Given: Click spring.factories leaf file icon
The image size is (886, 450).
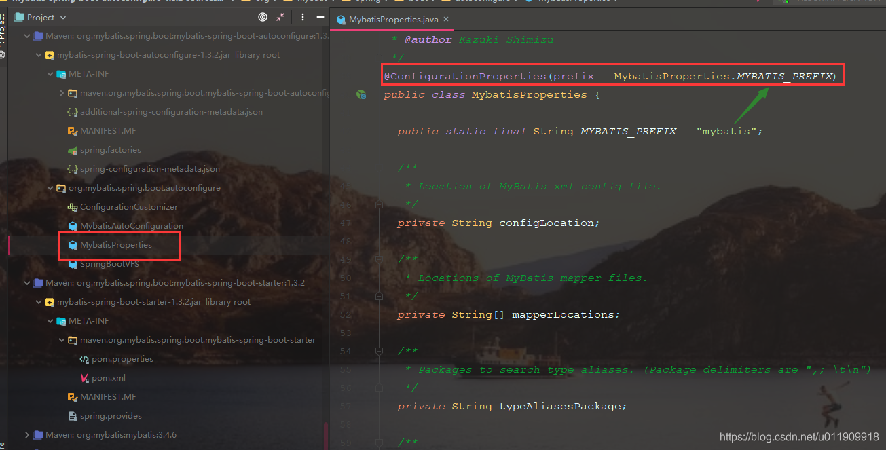Looking at the screenshot, I should 73,149.
